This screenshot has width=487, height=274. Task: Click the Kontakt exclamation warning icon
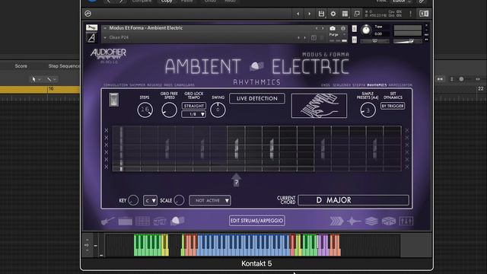(x=411, y=14)
